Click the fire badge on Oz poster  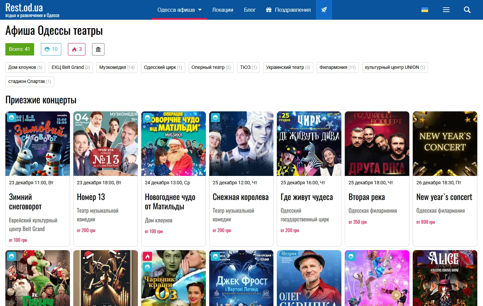[x=147, y=256]
